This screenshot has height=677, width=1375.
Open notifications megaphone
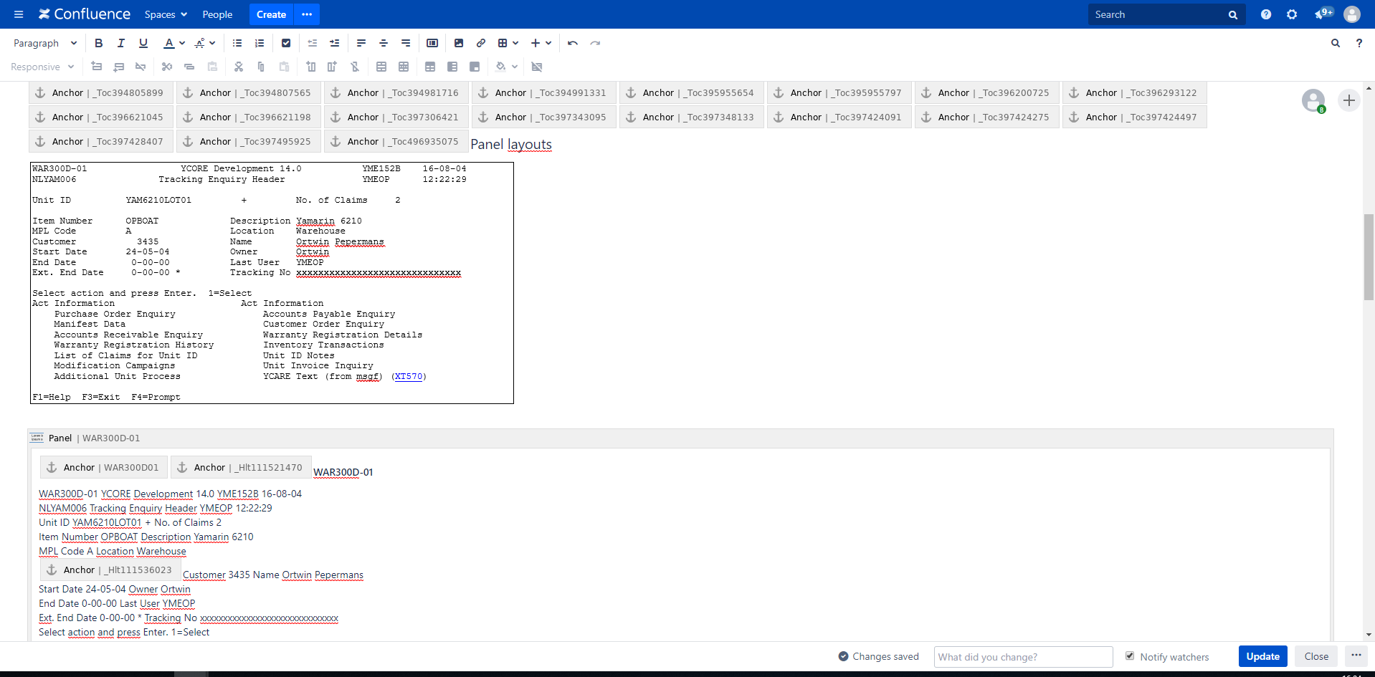pos(1323,14)
